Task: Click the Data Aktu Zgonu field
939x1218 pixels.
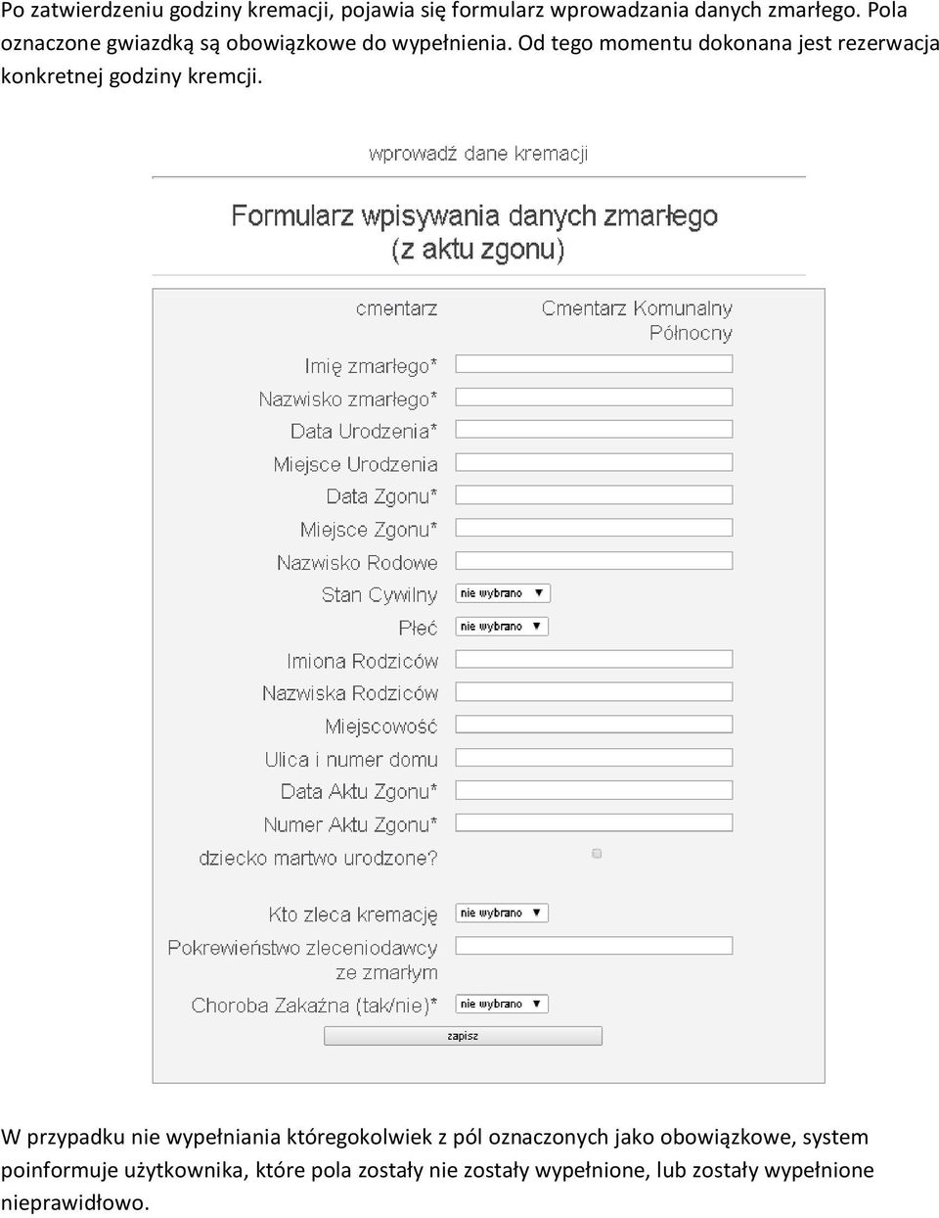Action: [594, 790]
